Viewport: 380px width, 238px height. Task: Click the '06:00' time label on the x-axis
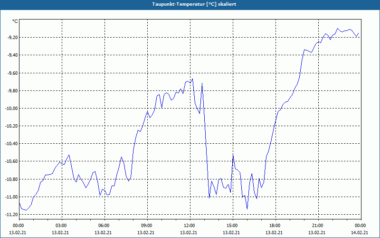click(x=104, y=226)
